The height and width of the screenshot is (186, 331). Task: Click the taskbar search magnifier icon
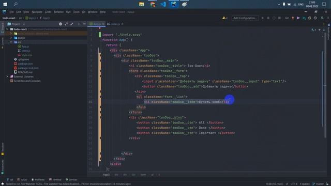(x=16, y=4)
